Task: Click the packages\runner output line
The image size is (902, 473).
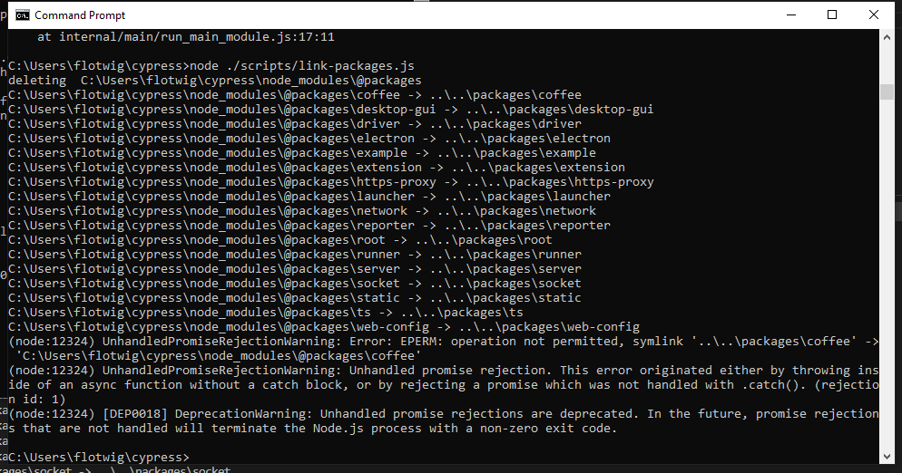Action: 295,255
